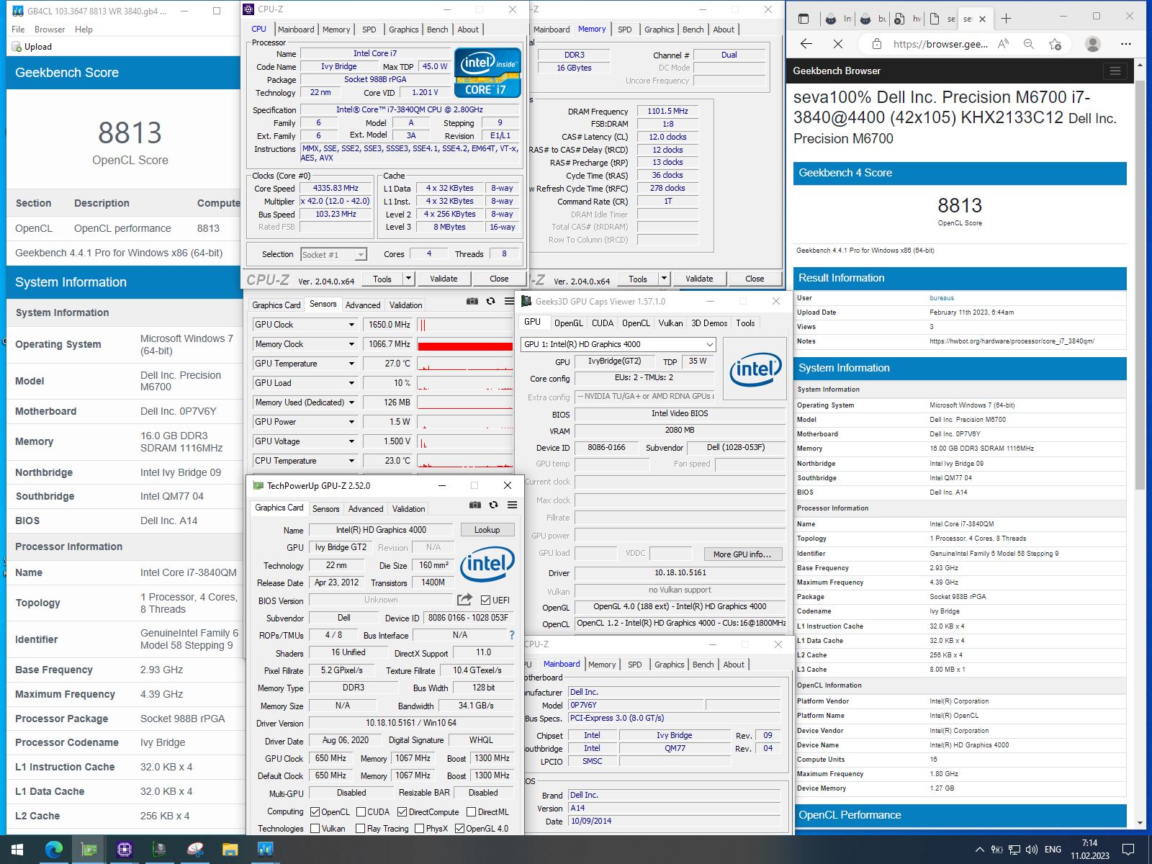This screenshot has width=1152, height=864.
Task: Click the refresh icon in the GPU-Z Graphics Card window
Action: point(493,505)
